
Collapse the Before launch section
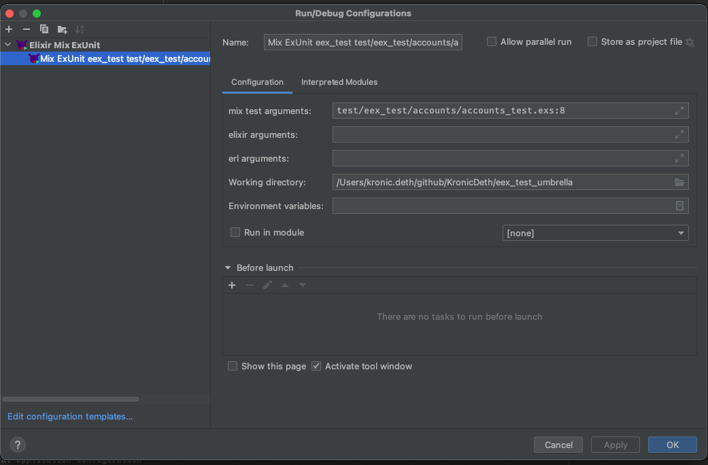click(x=228, y=268)
